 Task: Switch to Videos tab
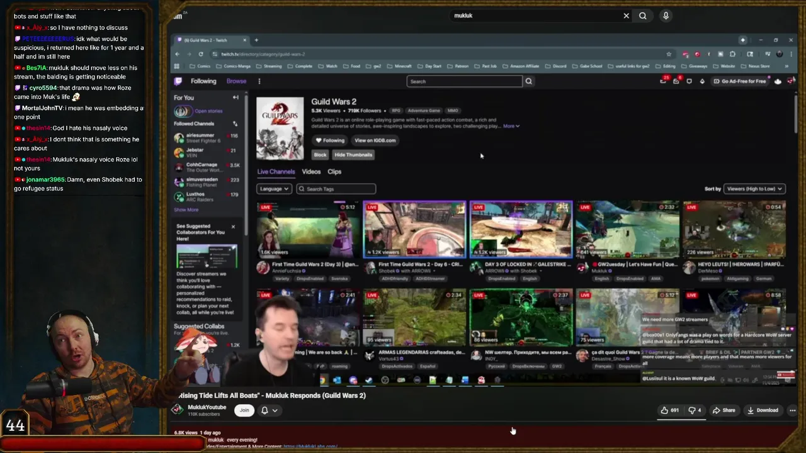pyautogui.click(x=311, y=172)
